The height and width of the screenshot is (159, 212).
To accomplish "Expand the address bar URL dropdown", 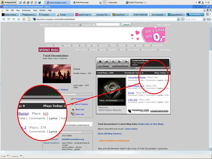I will click(178, 19).
